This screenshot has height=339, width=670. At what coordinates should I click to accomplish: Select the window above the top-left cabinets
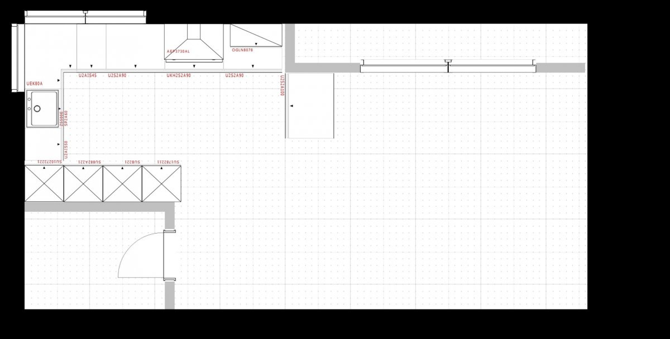click(85, 17)
